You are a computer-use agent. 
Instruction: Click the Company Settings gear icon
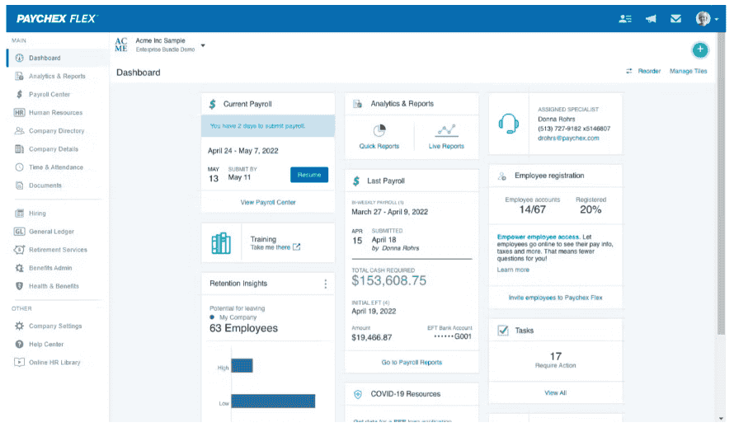click(19, 326)
